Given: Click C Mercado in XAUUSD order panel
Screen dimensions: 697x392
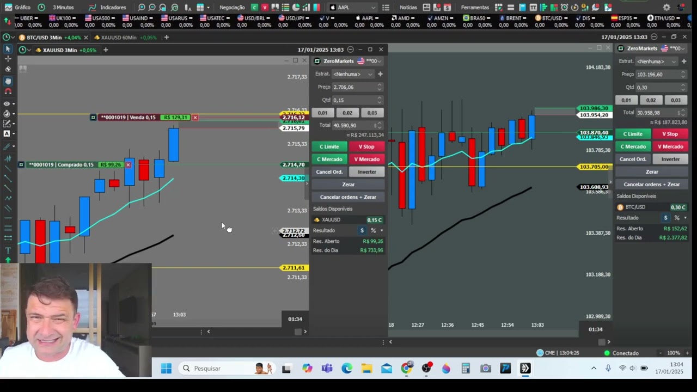Looking at the screenshot, I should pos(329,159).
